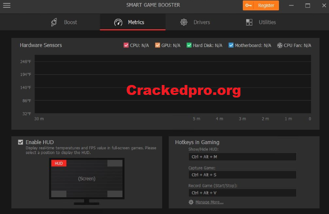Click the orange Register button
The image size is (329, 214).
(261, 6)
